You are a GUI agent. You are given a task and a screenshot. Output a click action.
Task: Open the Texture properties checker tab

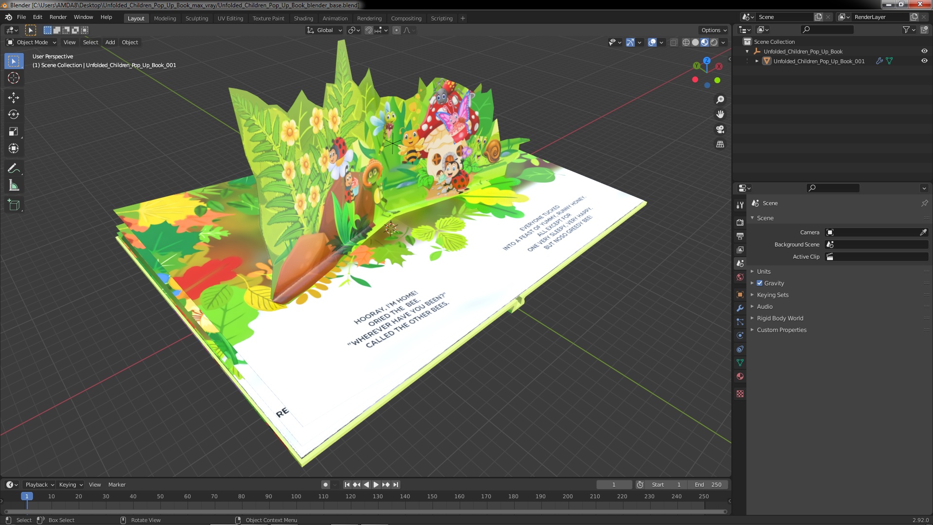(x=740, y=394)
